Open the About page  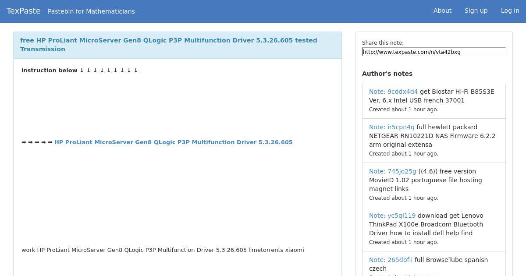pyautogui.click(x=442, y=11)
